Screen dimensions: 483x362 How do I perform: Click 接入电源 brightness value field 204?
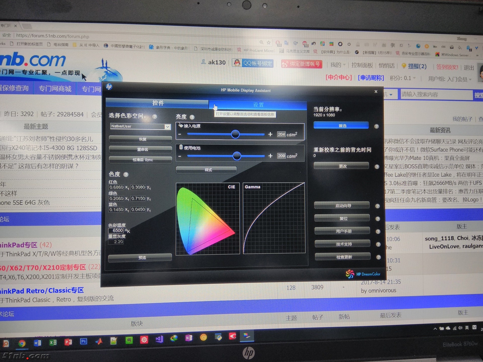(281, 134)
